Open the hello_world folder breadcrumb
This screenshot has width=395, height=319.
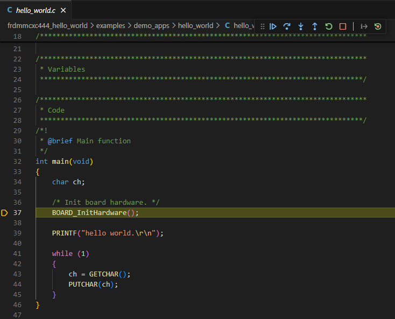coord(195,25)
